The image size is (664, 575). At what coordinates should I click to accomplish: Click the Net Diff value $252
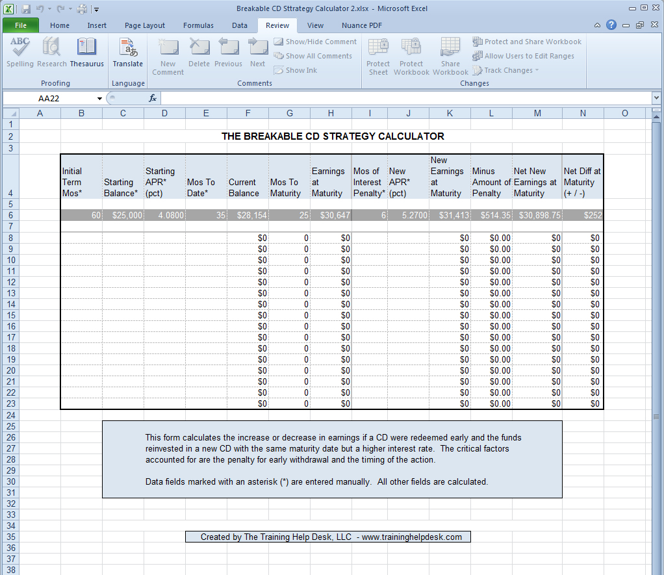point(583,215)
